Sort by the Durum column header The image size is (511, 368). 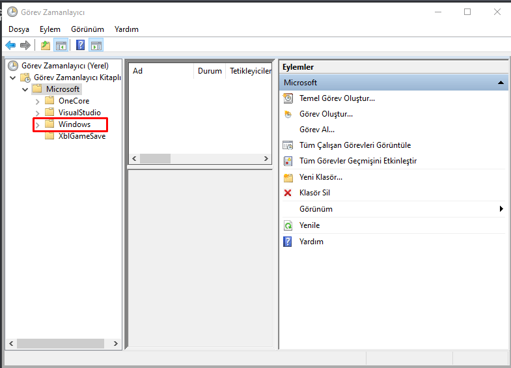coord(210,71)
